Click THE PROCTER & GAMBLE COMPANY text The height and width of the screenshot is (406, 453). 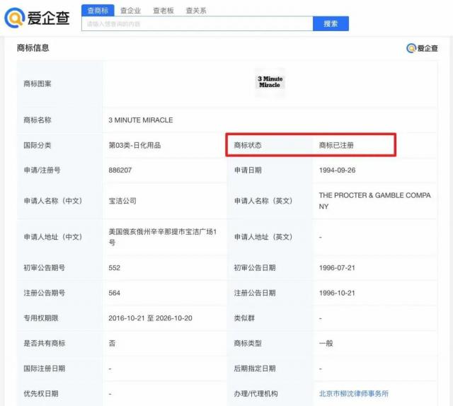tap(374, 201)
